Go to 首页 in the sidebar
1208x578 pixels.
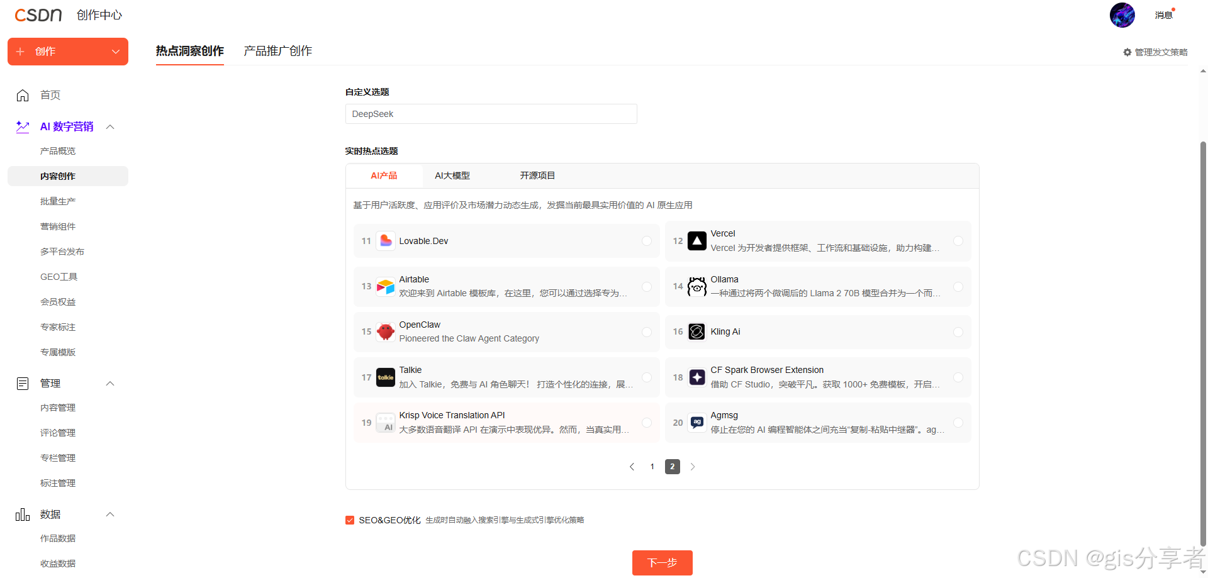pyautogui.click(x=50, y=95)
